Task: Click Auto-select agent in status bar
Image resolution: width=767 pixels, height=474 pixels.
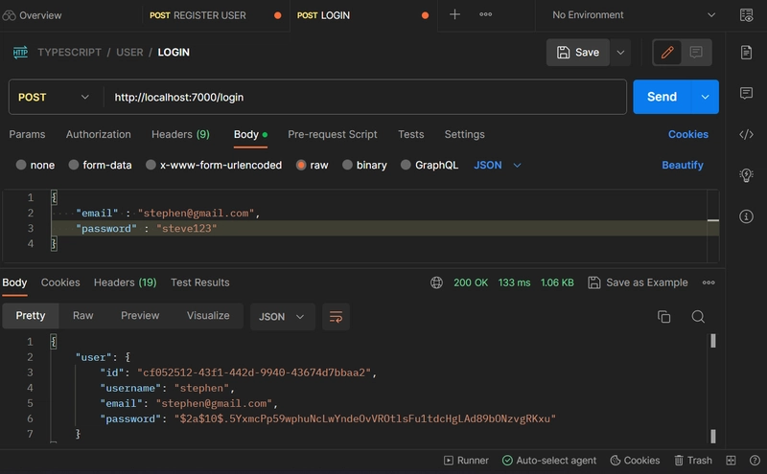Action: click(x=549, y=461)
